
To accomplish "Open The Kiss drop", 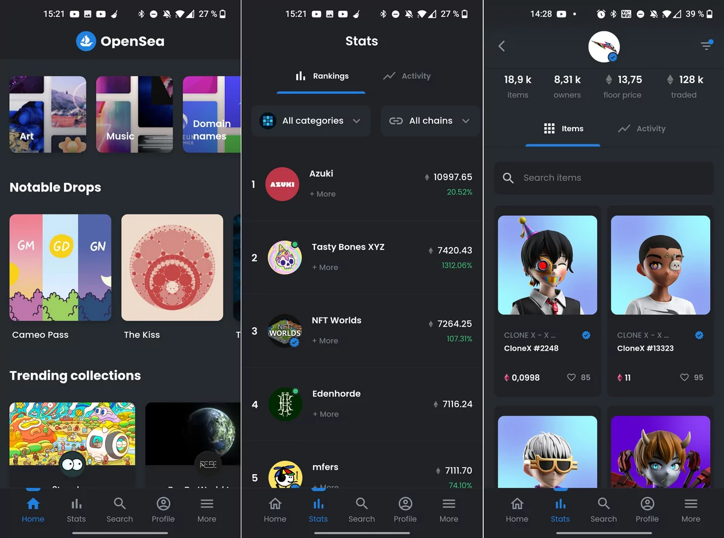I will tap(172, 267).
